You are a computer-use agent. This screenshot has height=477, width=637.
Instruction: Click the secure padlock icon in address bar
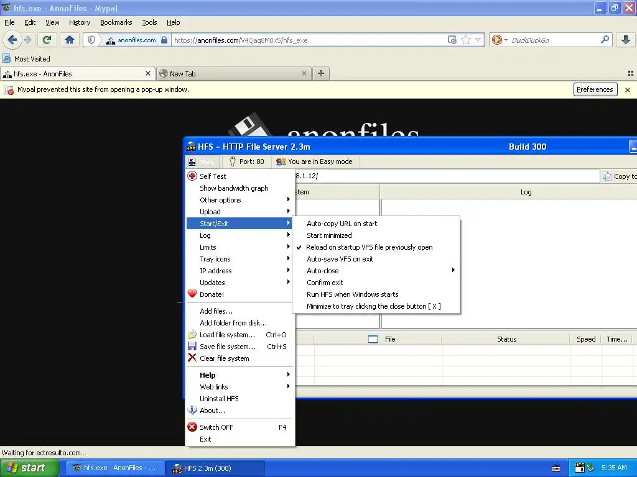(x=164, y=40)
